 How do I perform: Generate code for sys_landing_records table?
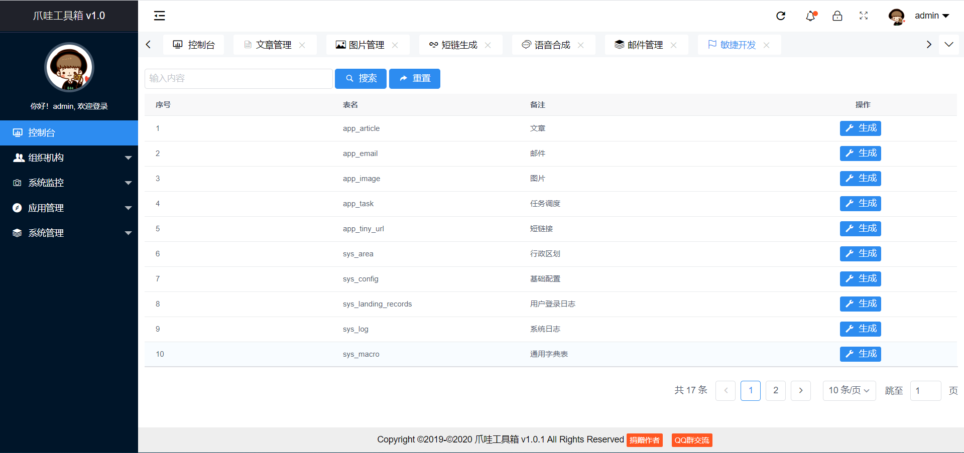tap(861, 304)
